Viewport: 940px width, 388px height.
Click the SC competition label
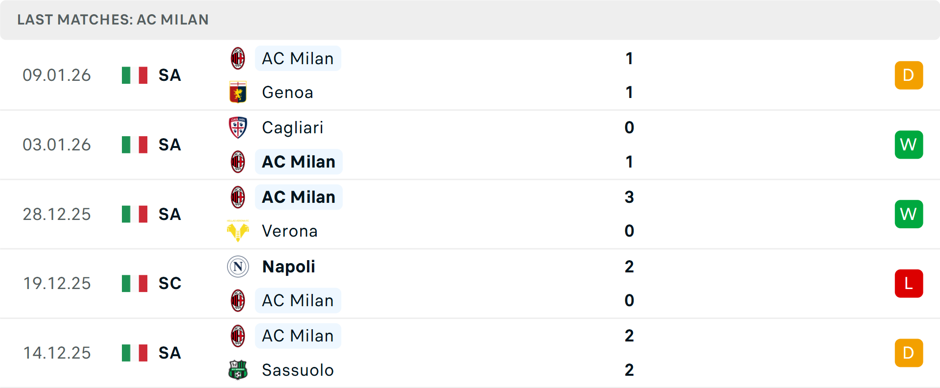point(169,283)
